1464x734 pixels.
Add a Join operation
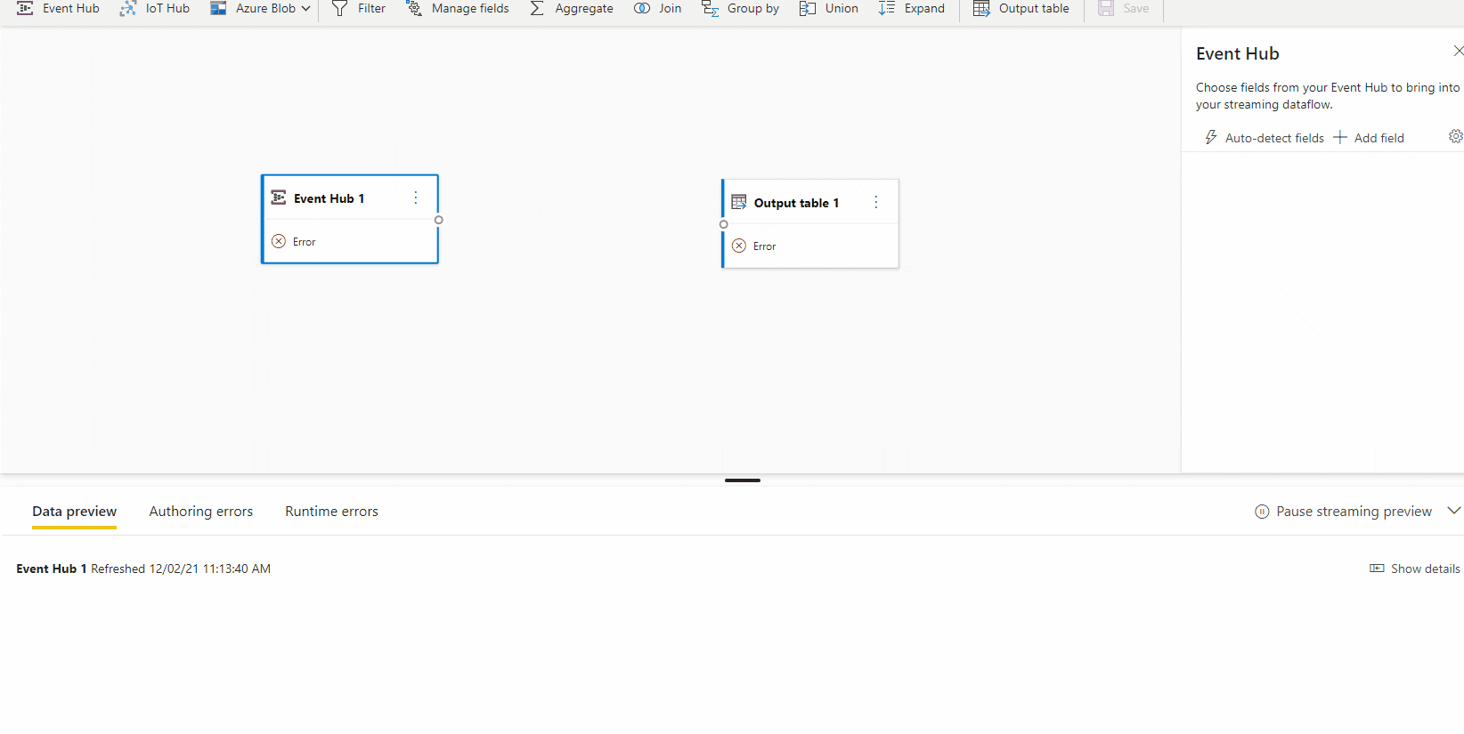(x=658, y=9)
